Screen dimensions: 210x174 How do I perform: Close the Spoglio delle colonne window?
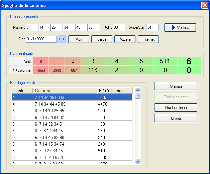click(204, 5)
